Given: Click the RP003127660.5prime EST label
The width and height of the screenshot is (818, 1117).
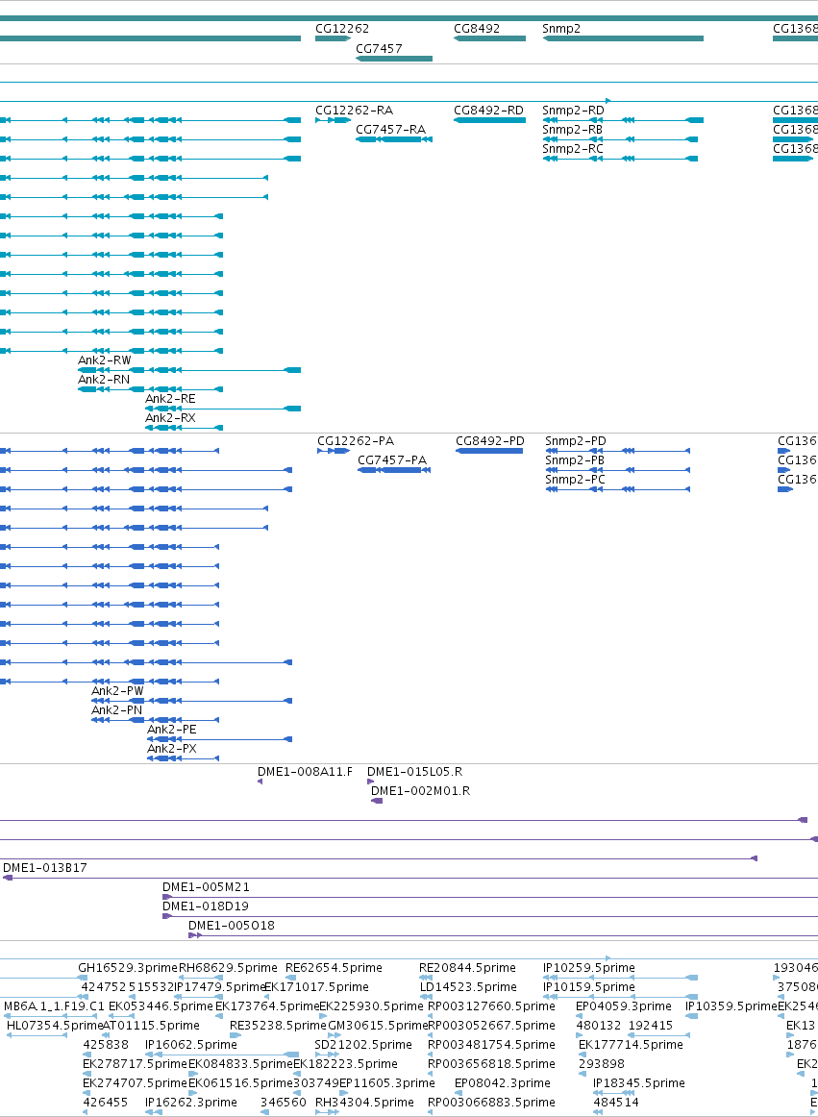Looking at the screenshot, I should (491, 1006).
